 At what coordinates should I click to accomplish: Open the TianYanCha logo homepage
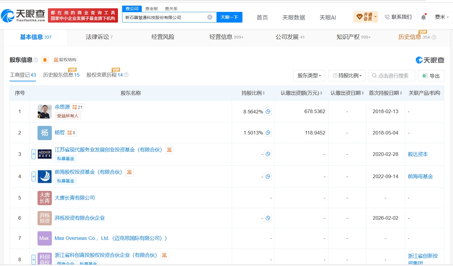[x=23, y=16]
